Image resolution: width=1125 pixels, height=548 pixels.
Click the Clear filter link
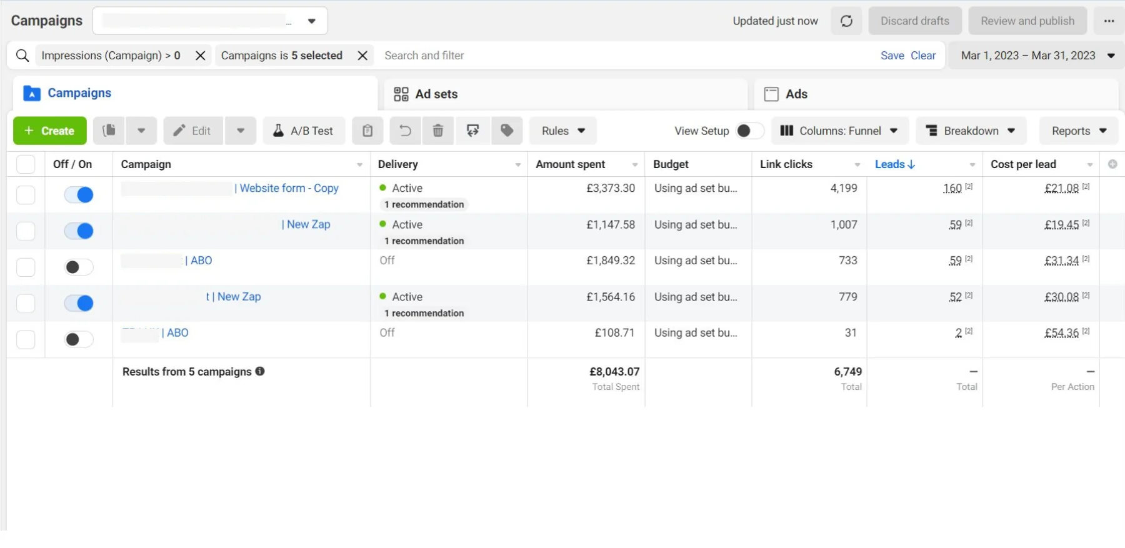[x=923, y=56]
